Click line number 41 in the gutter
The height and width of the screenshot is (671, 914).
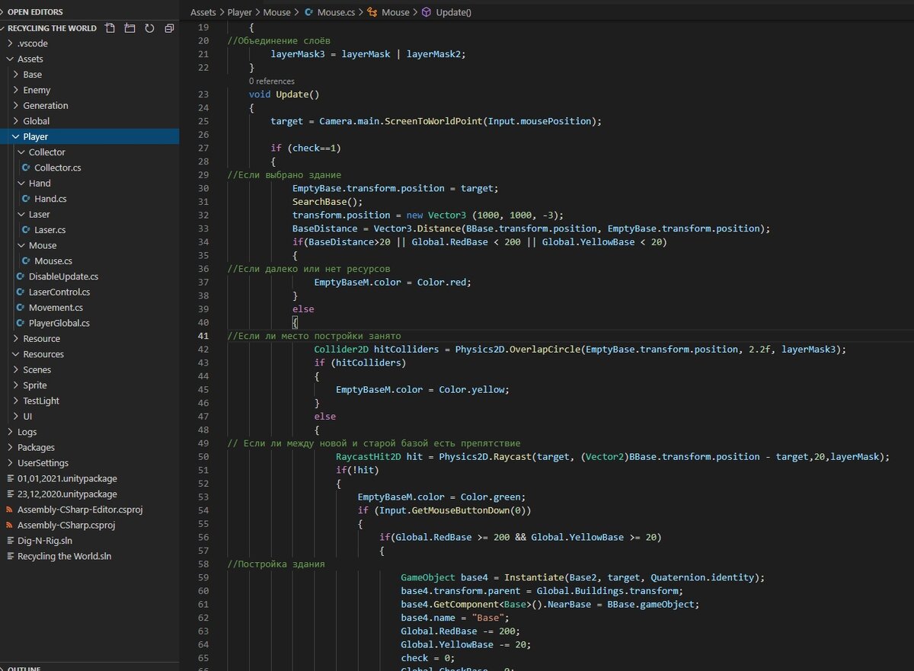point(203,336)
